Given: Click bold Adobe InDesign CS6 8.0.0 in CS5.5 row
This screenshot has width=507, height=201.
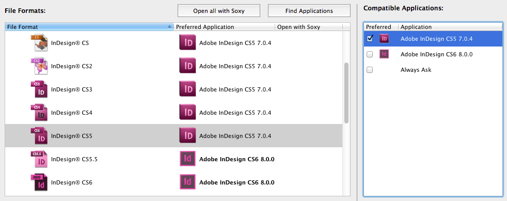Looking at the screenshot, I should coord(237,160).
